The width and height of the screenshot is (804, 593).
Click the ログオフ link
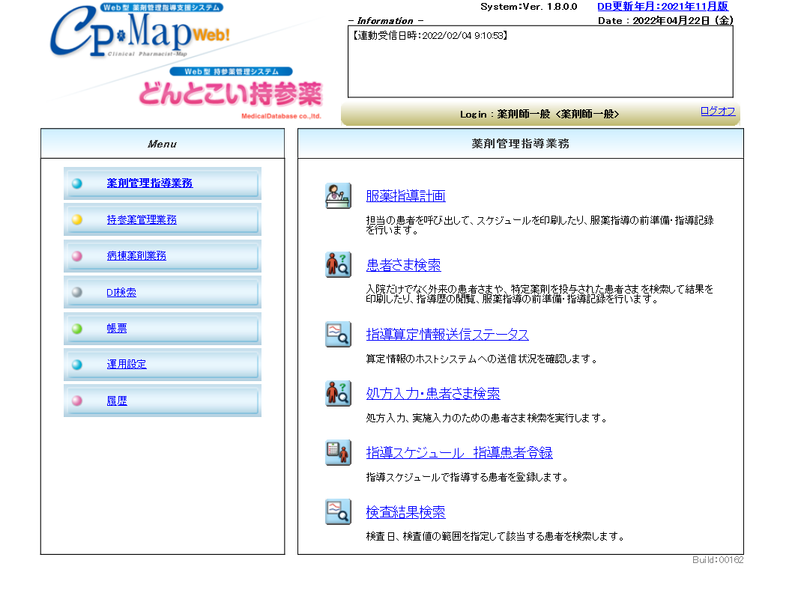click(x=718, y=111)
